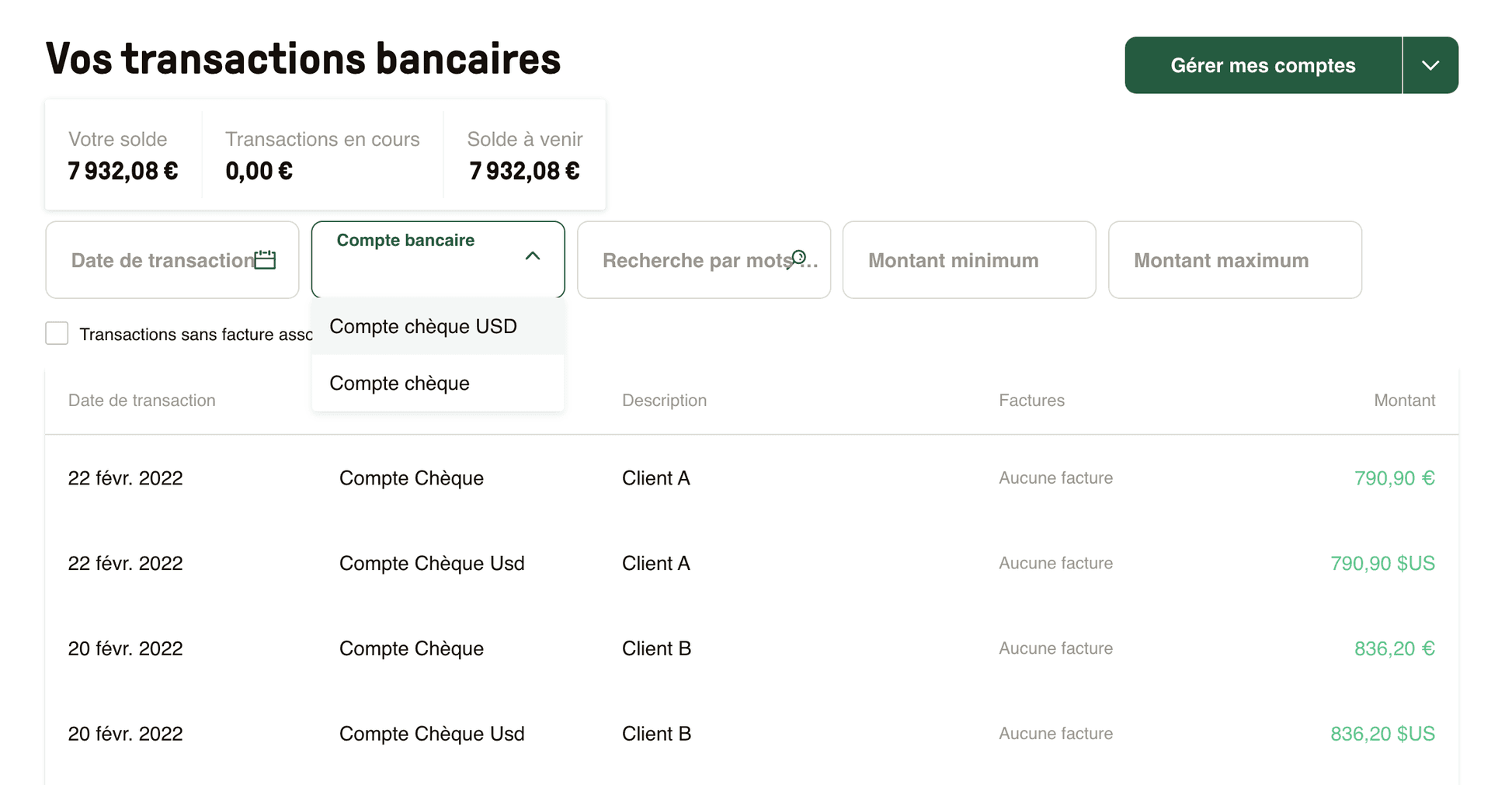Sort transactions by the Montant column header
Screen dimensions: 1491x785
coord(1404,400)
